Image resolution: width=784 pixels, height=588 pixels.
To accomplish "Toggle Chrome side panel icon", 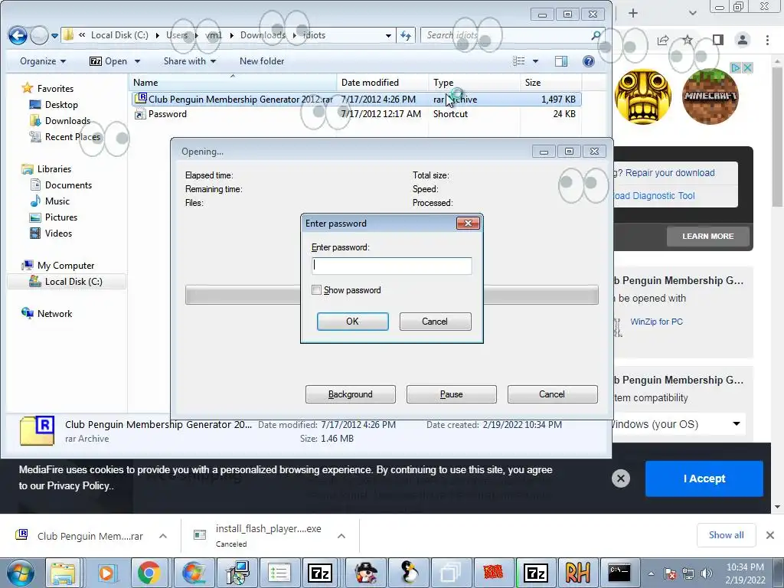I will click(718, 40).
